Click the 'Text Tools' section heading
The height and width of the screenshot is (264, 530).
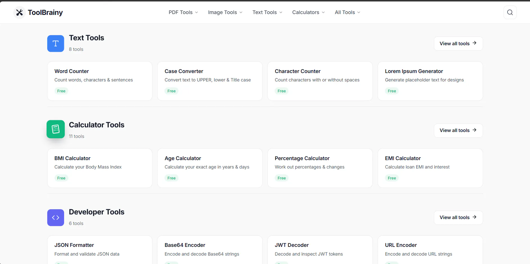point(87,38)
